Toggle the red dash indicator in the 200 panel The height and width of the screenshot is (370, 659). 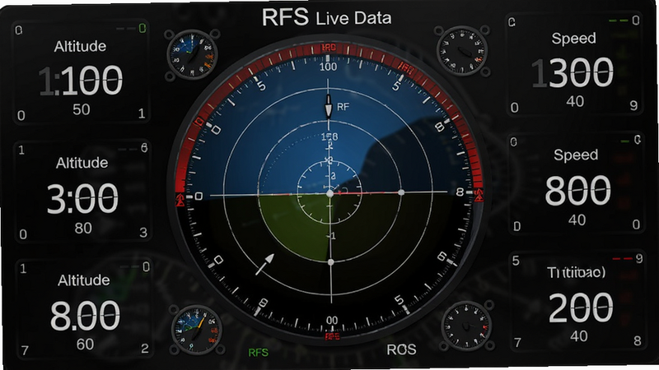click(623, 258)
